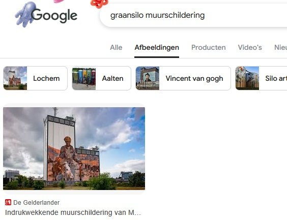Click the astronaut doodle beside the Google logo
The height and width of the screenshot is (220, 287).
click(x=24, y=15)
